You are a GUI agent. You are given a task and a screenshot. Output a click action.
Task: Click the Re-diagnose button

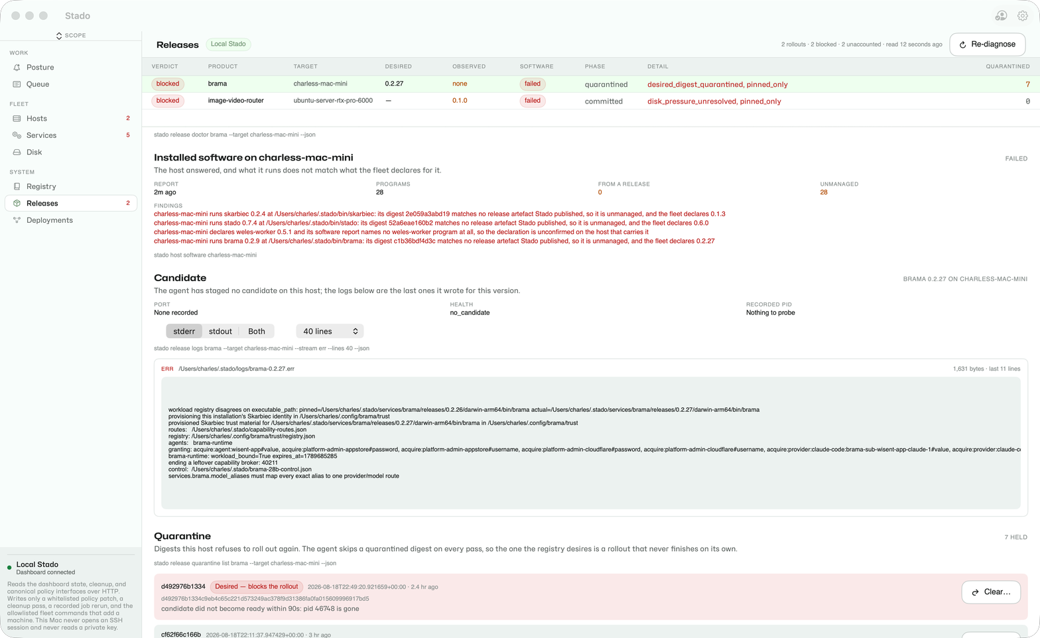coord(988,44)
